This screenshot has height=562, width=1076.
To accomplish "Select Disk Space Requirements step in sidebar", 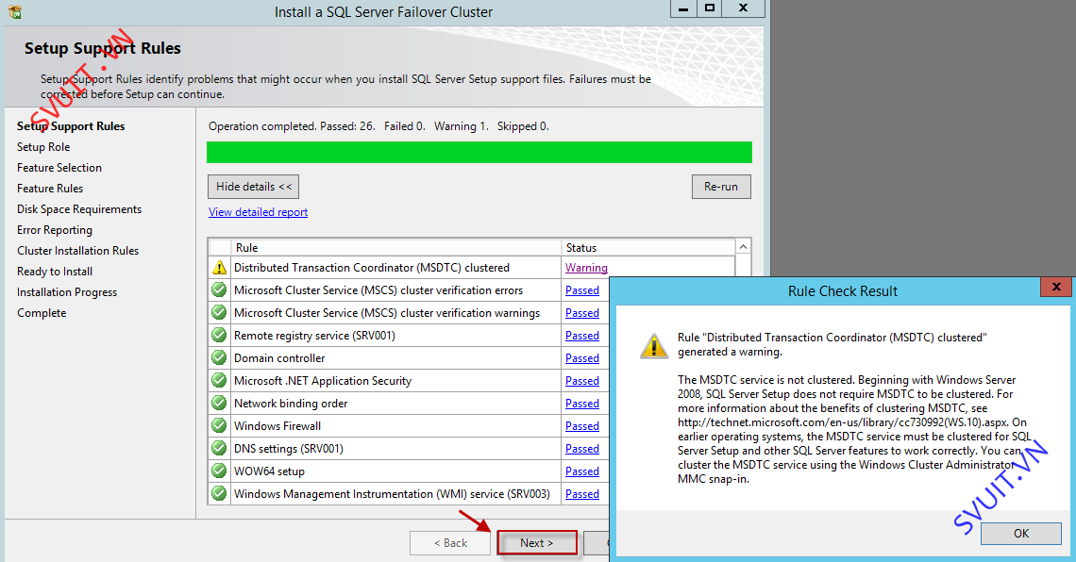I will (79, 209).
